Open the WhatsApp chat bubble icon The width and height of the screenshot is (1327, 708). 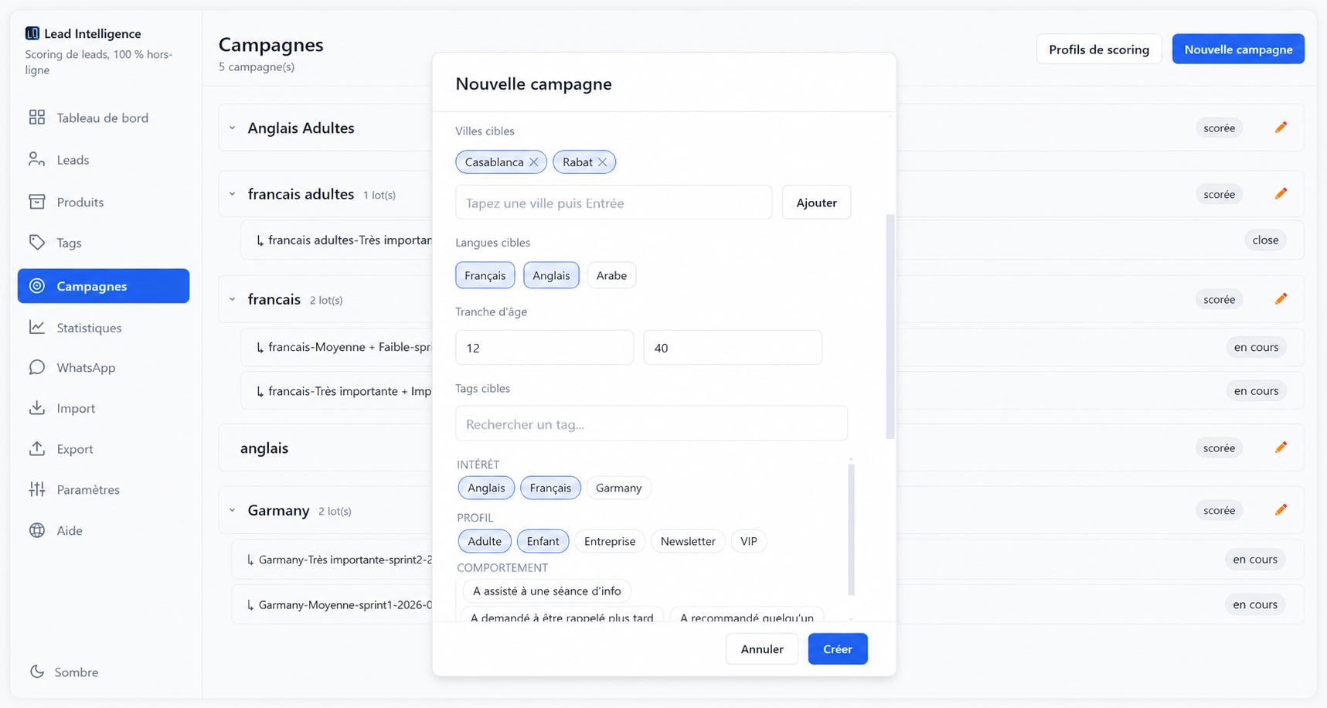click(x=37, y=367)
